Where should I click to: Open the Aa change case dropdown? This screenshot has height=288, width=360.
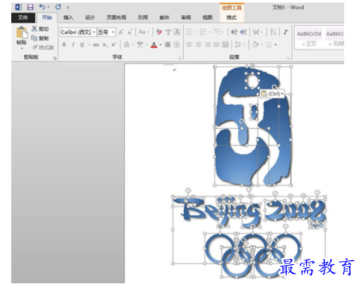[x=144, y=32]
